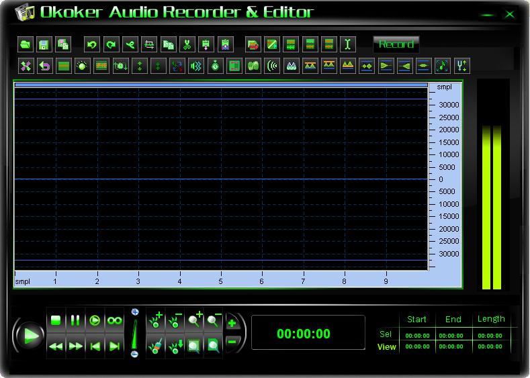530x378 pixels.
Task: Click the View row label
Action: coord(387,346)
